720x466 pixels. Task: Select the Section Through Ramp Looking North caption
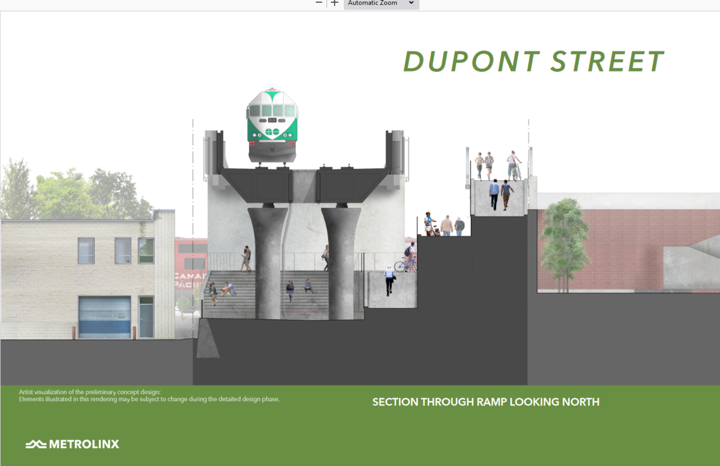pyautogui.click(x=485, y=402)
